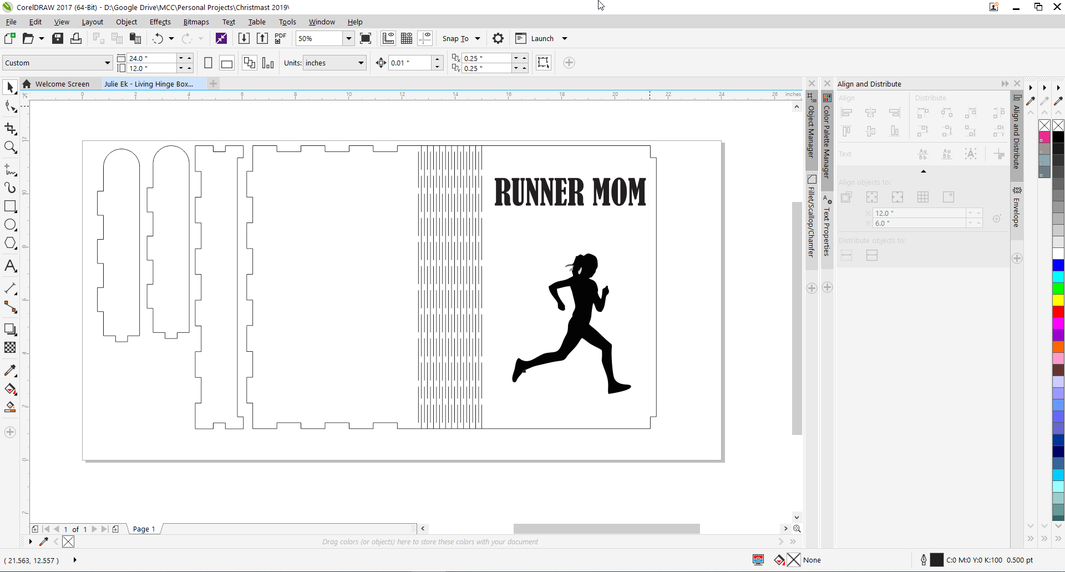Expand the Units inches dropdown
Image resolution: width=1065 pixels, height=572 pixels.
[361, 63]
